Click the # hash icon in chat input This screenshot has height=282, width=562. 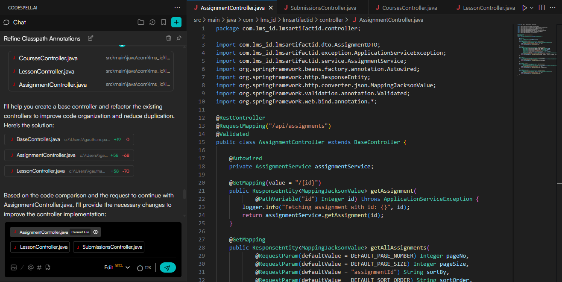[x=39, y=267]
